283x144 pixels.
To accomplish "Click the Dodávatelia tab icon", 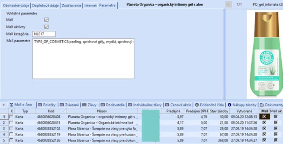I will coord(103,105).
